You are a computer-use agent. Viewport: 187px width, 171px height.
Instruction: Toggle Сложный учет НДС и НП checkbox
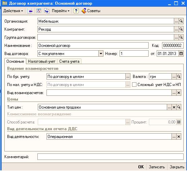[x=134, y=85]
